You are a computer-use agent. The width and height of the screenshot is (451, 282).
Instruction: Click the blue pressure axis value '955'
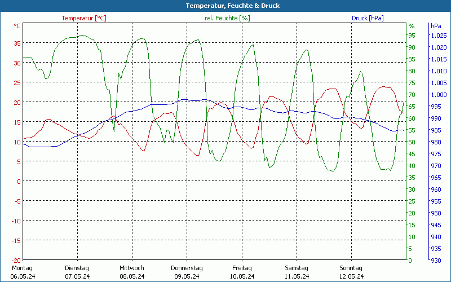(x=436, y=201)
